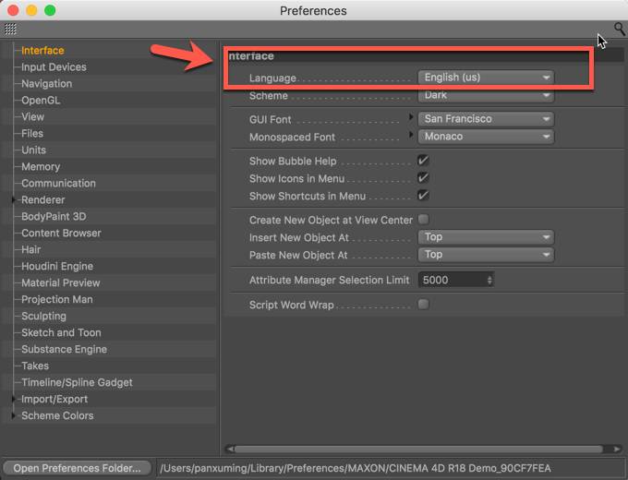Screen dimensions: 628x480
Task: Click scrollbar left arrow
Action: click(230, 449)
